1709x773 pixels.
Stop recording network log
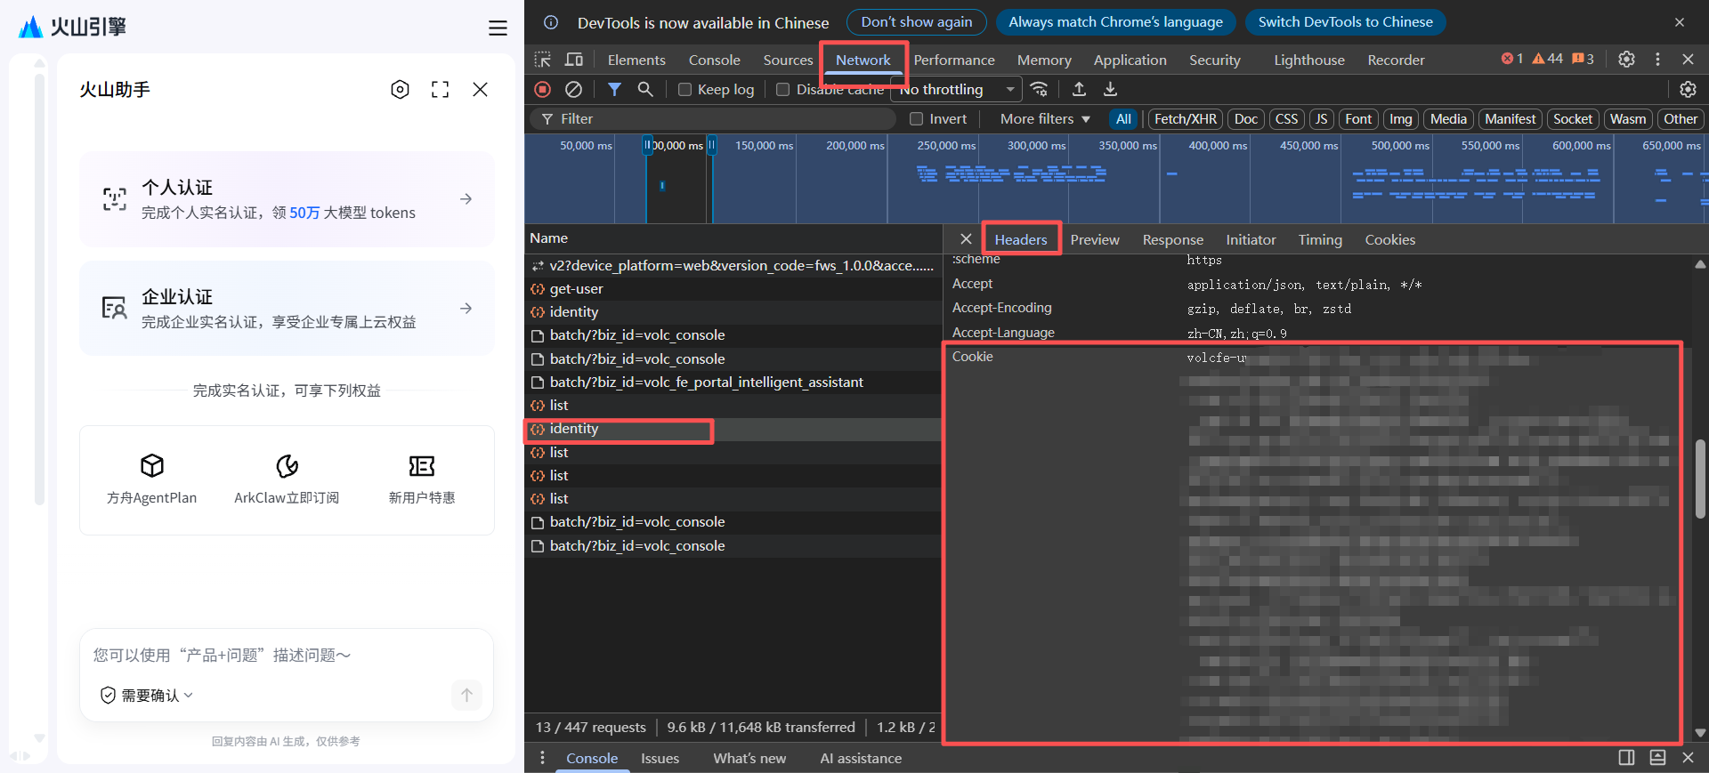click(542, 89)
